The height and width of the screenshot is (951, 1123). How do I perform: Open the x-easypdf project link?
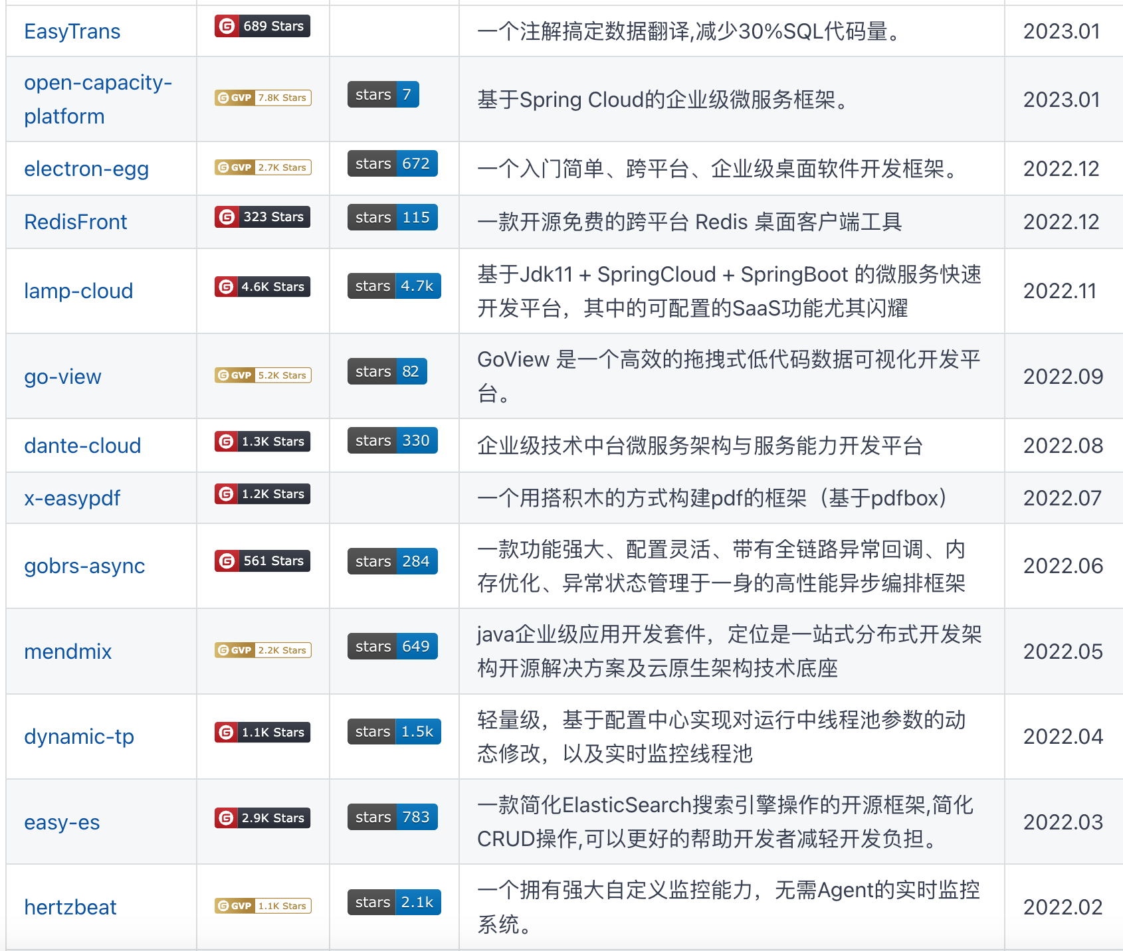click(72, 498)
